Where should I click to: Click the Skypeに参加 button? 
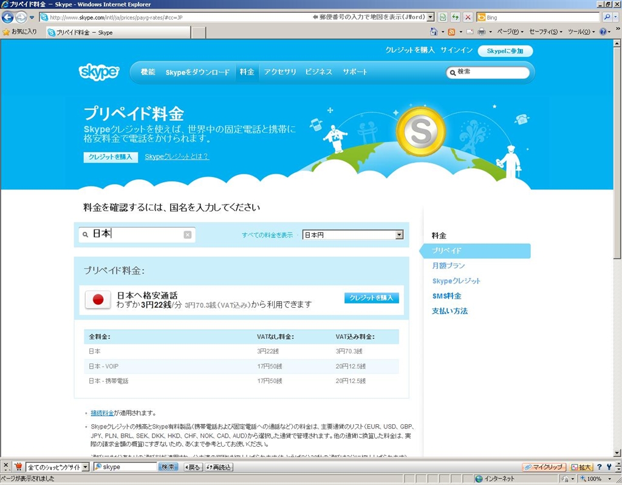(505, 51)
